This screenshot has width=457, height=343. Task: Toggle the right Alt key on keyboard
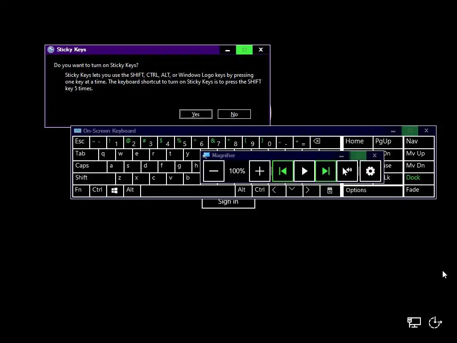click(x=243, y=190)
